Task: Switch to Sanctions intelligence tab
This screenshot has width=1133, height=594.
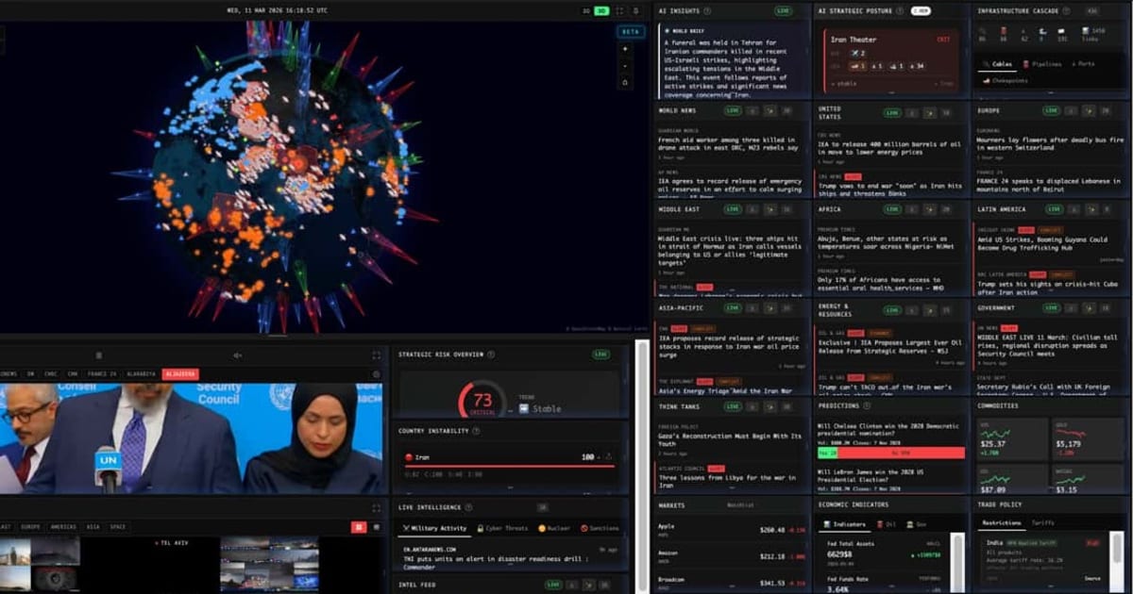Action: (x=600, y=528)
